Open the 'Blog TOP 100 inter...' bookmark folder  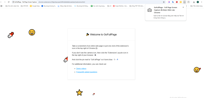(137, 6)
